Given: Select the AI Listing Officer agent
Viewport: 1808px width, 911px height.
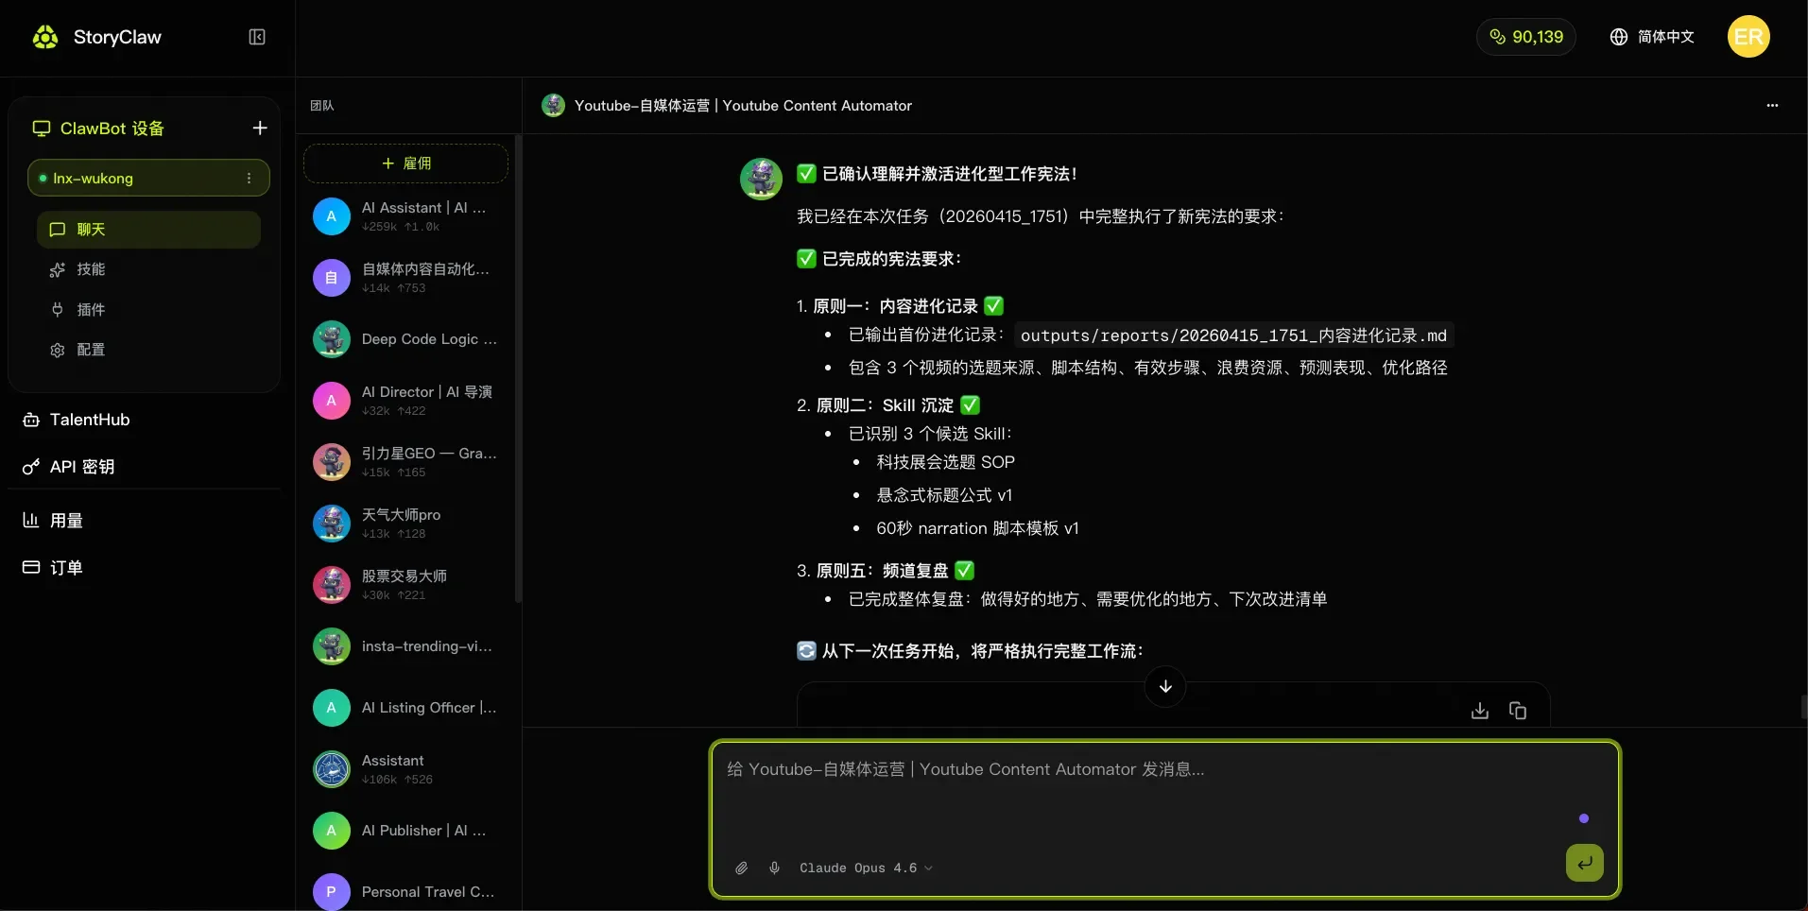Looking at the screenshot, I should click(x=405, y=708).
